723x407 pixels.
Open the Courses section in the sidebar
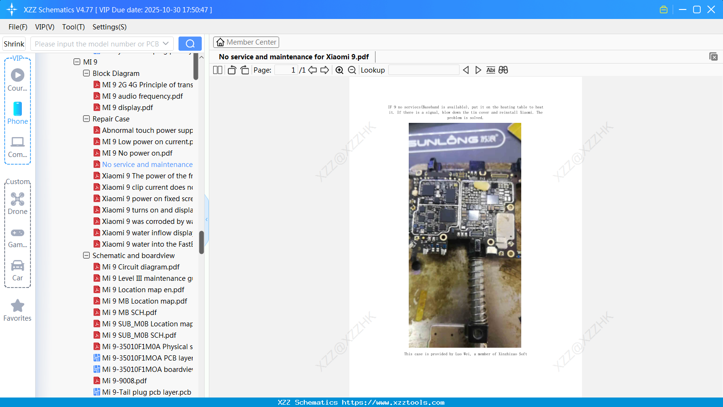pyautogui.click(x=18, y=80)
